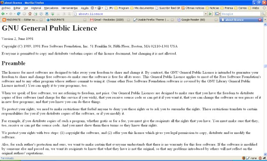Click the dark status bar icon at far right

pyautogui.click(x=264, y=158)
